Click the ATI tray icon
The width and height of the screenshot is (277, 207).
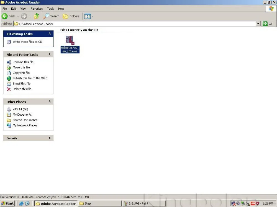[x=253, y=204]
